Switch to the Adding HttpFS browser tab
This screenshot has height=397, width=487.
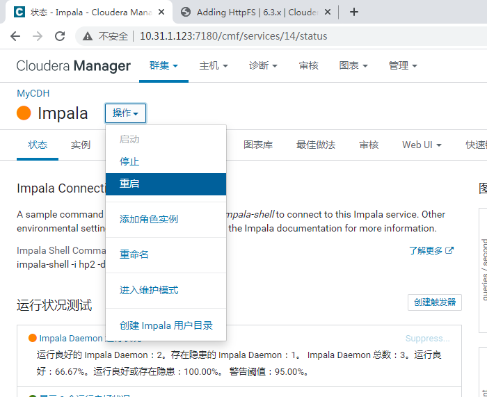257,12
